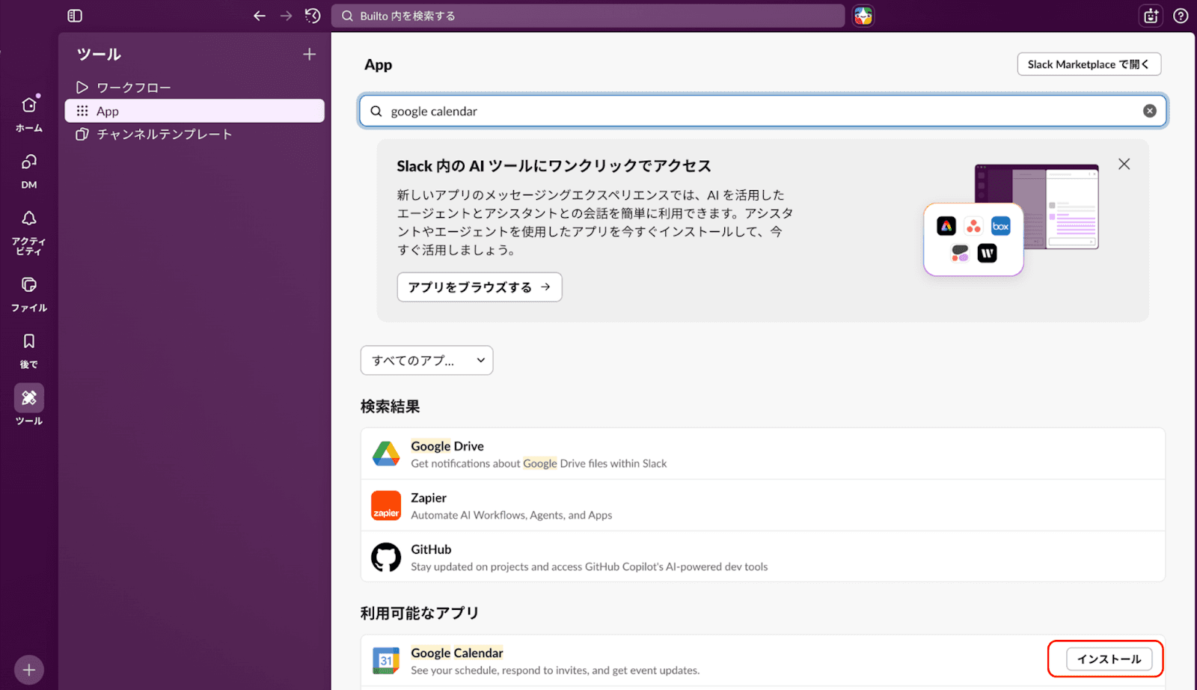
Task: Click the Google Drive logo icon
Action: tap(386, 454)
